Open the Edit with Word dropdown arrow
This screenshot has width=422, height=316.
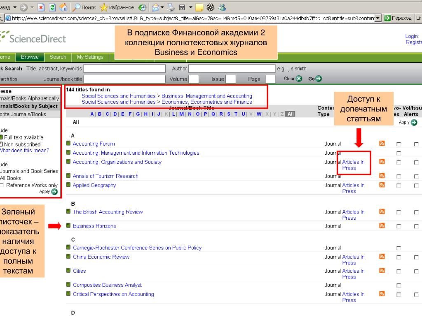tap(190, 7)
